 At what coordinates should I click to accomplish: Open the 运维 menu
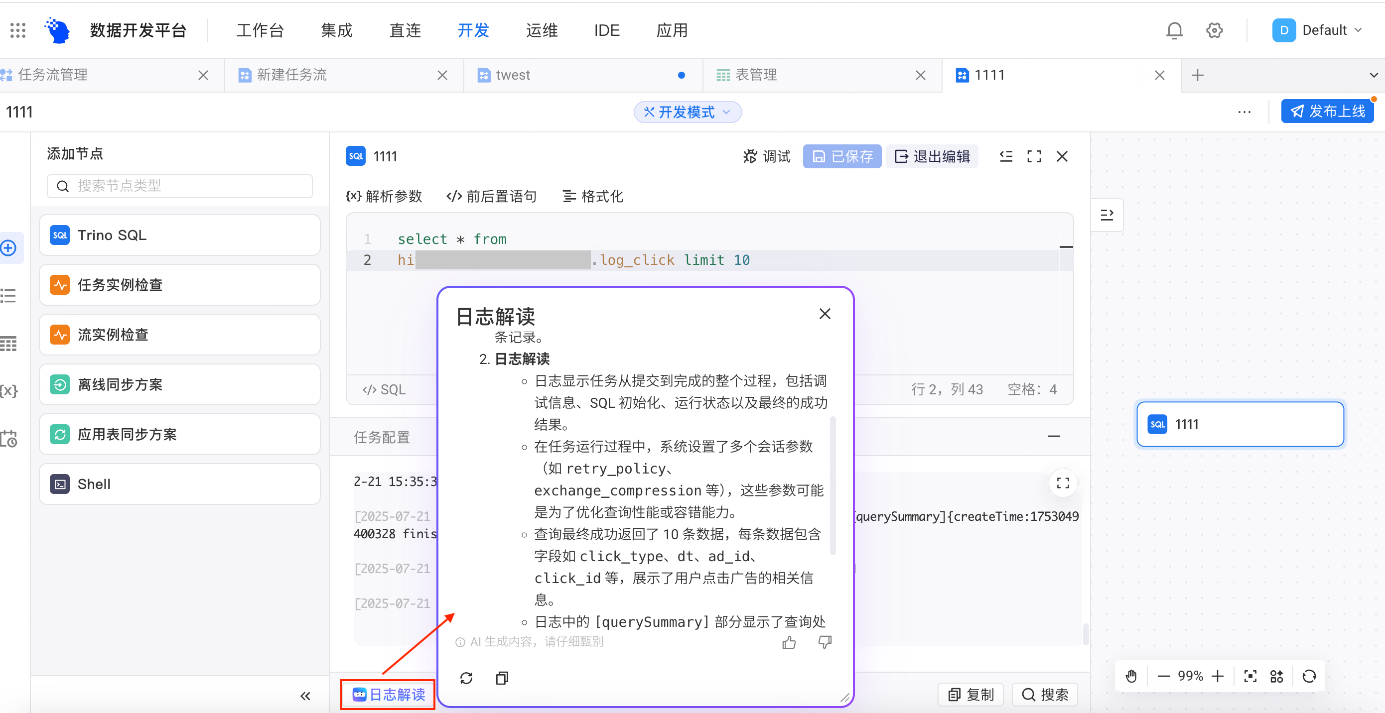542,31
